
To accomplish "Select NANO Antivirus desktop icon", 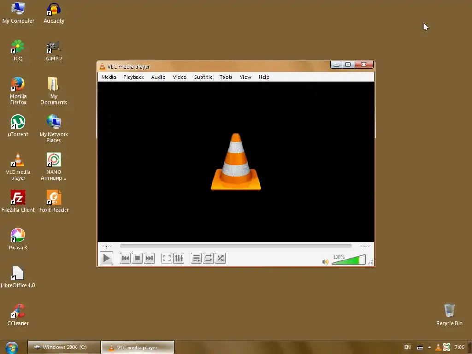I will coord(54,166).
